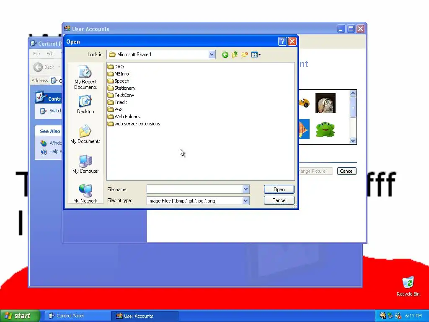Jump to Desktop in places bar
The image size is (429, 322).
click(x=85, y=104)
